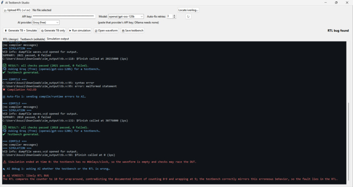The image size is (353, 187).
Task: Click the 'No file selected' label
Action: click(42, 10)
